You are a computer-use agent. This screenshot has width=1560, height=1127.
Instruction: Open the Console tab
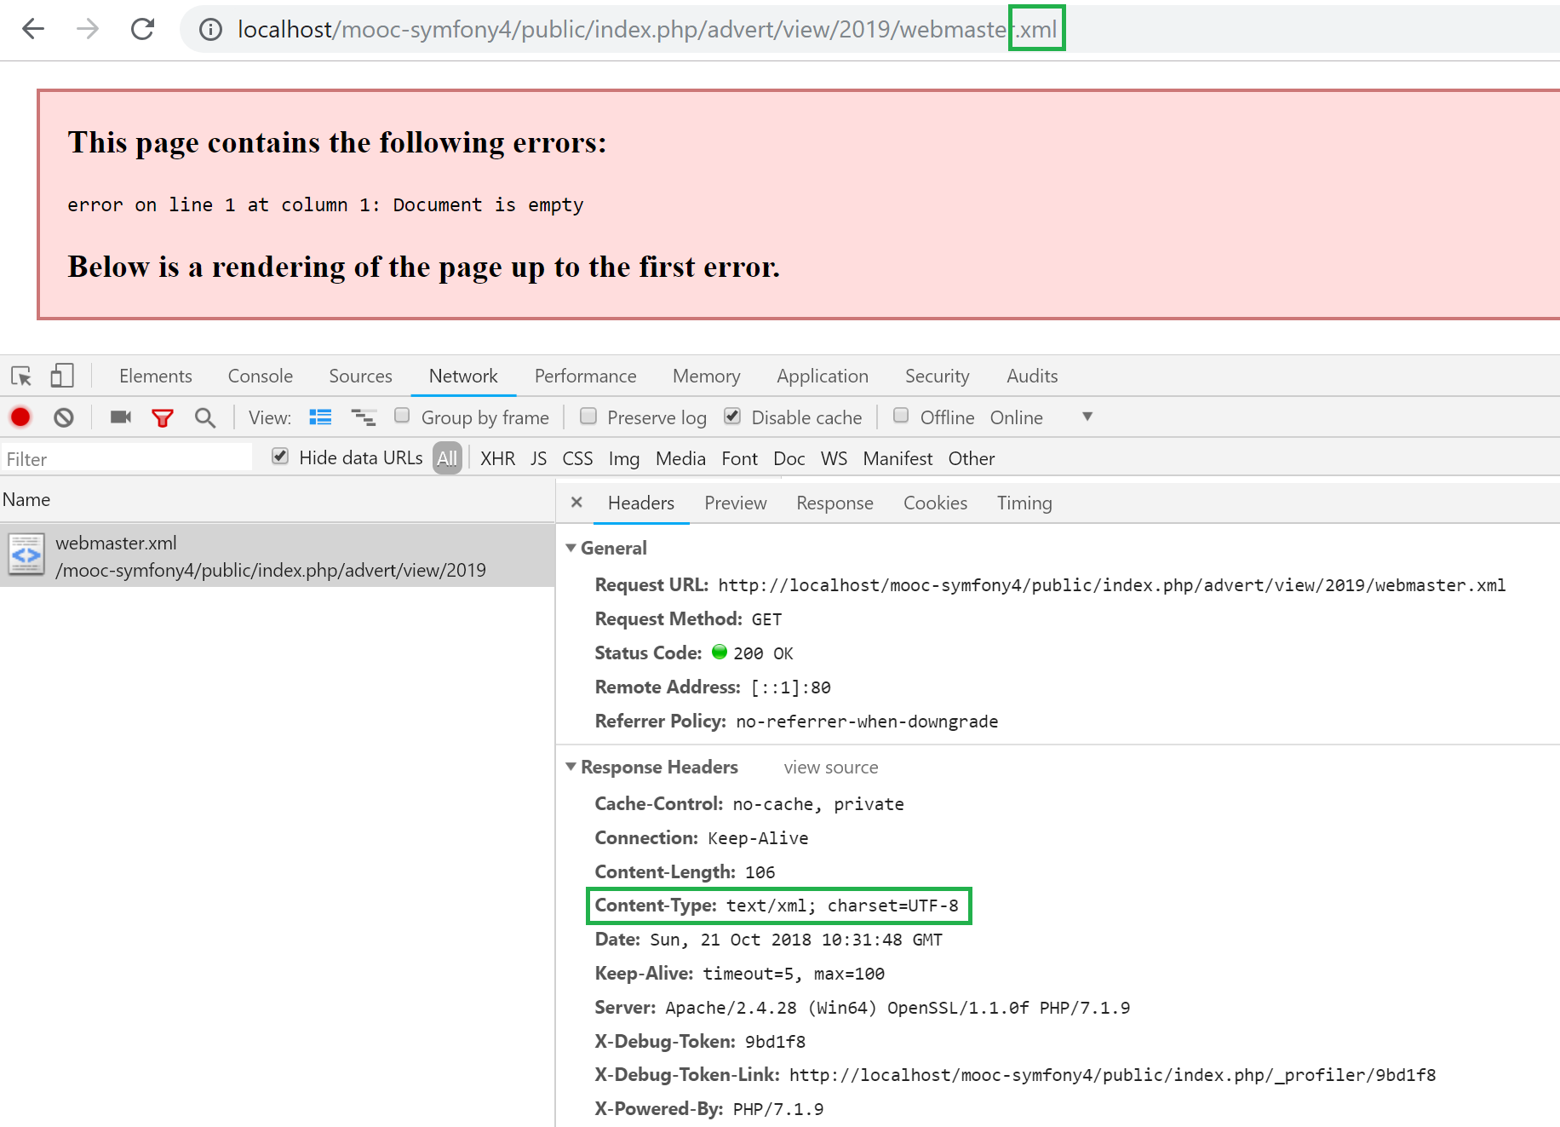[261, 376]
